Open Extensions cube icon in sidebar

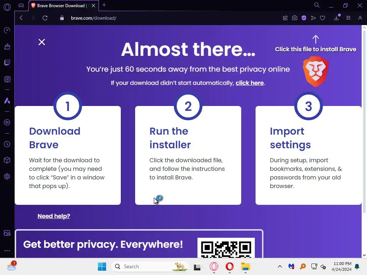[x=7, y=160]
